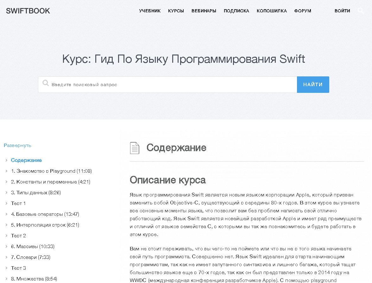Open the Курсы menu item
The height and width of the screenshot is (283, 372).
(176, 11)
